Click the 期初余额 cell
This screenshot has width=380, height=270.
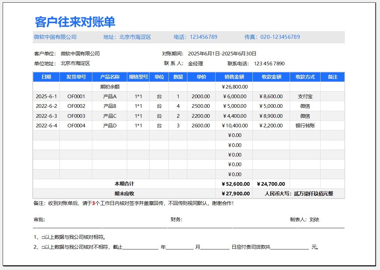point(110,87)
